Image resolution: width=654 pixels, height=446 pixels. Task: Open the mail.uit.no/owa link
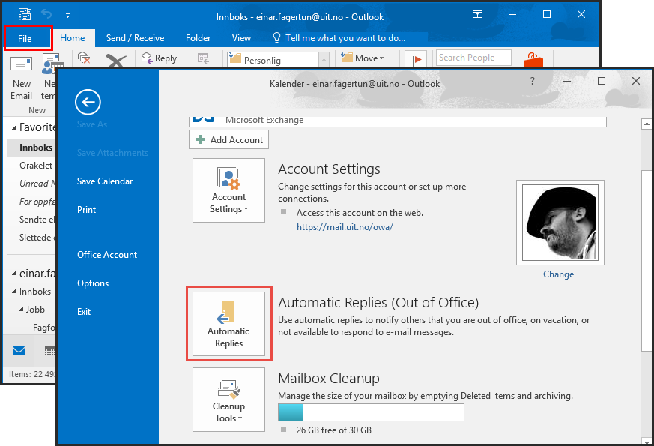tap(345, 226)
